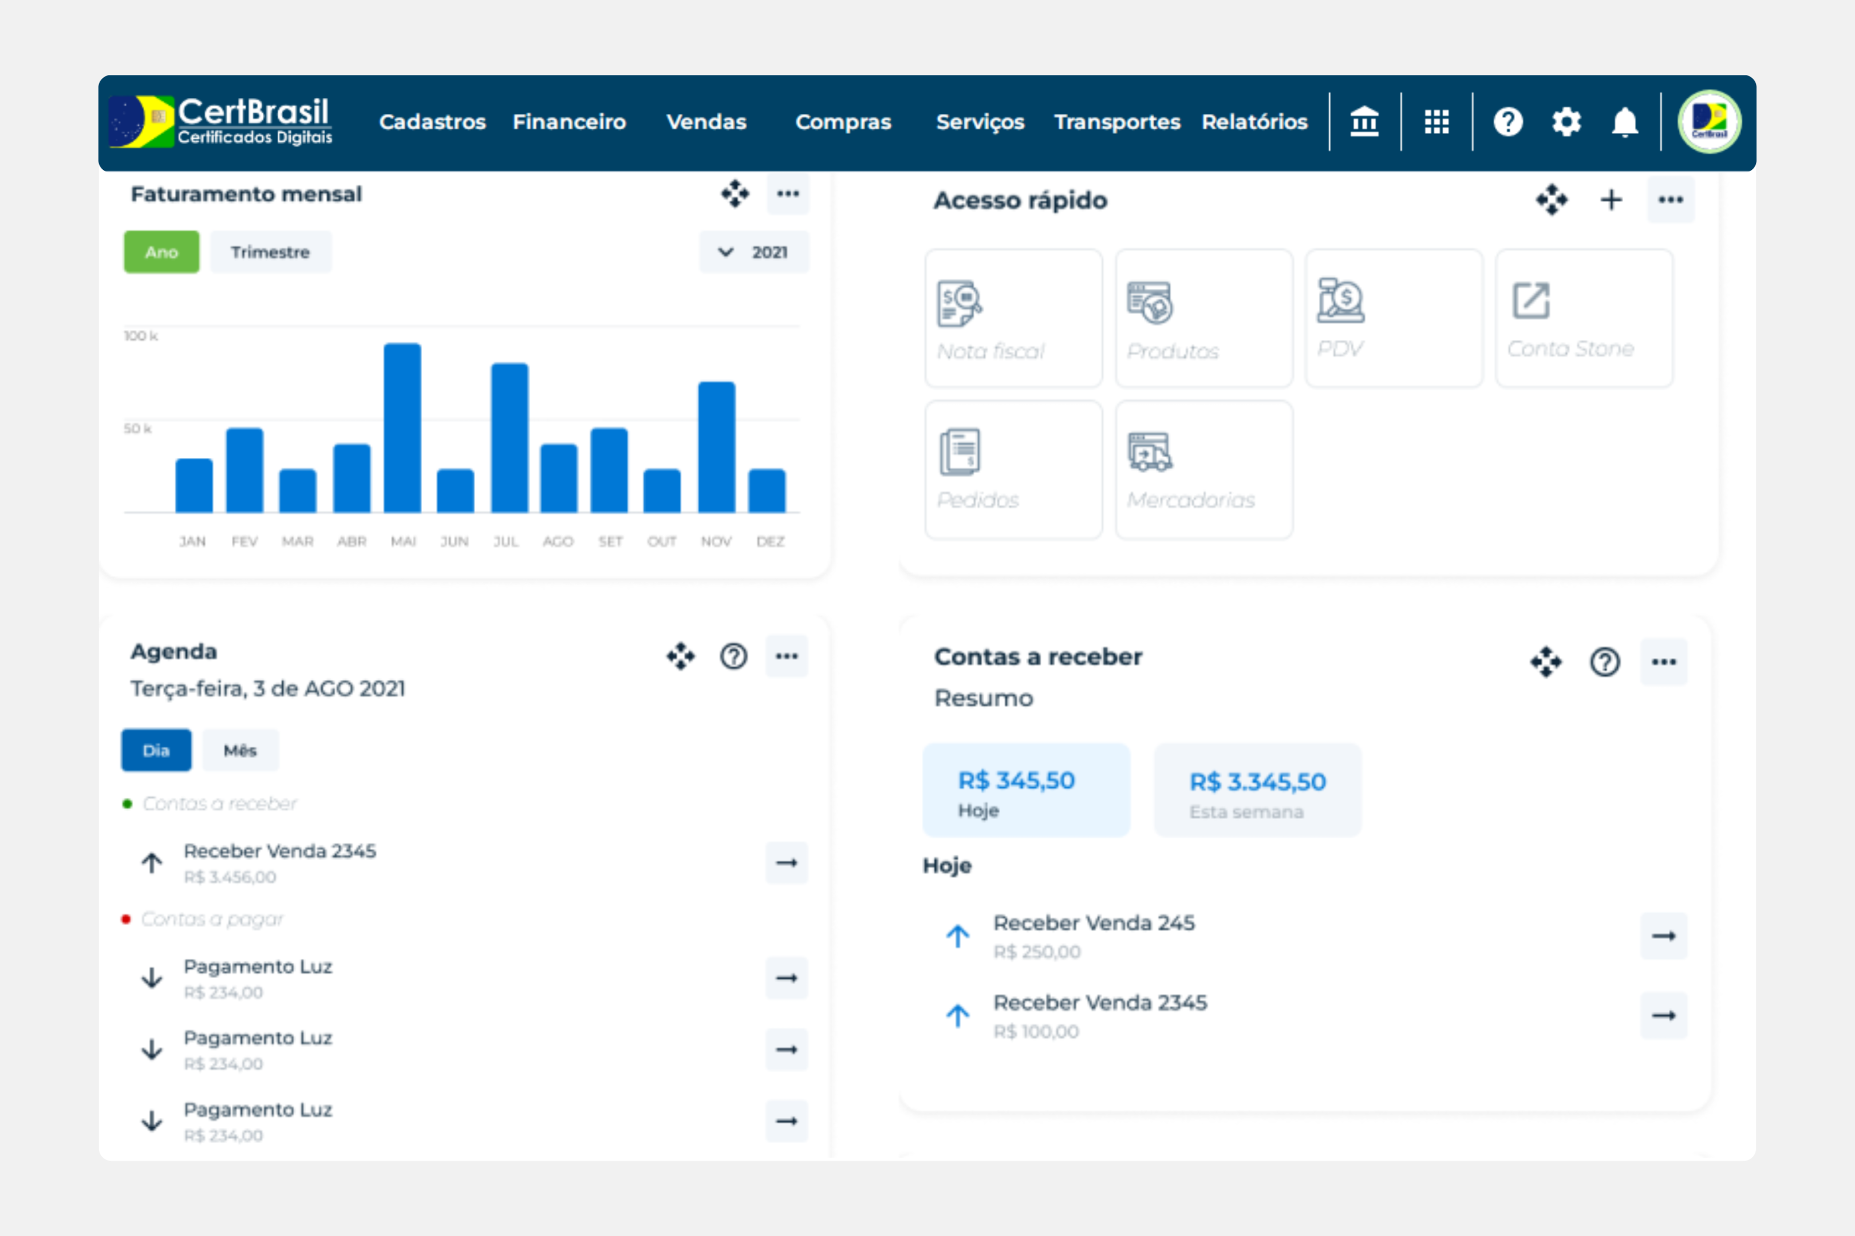Click the CertBrasil logo
This screenshot has width=1855, height=1236.
pyautogui.click(x=221, y=121)
